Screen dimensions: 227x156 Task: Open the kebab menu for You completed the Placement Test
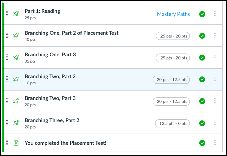(x=215, y=143)
